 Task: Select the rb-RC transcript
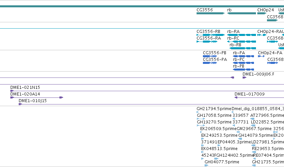[x=241, y=42]
